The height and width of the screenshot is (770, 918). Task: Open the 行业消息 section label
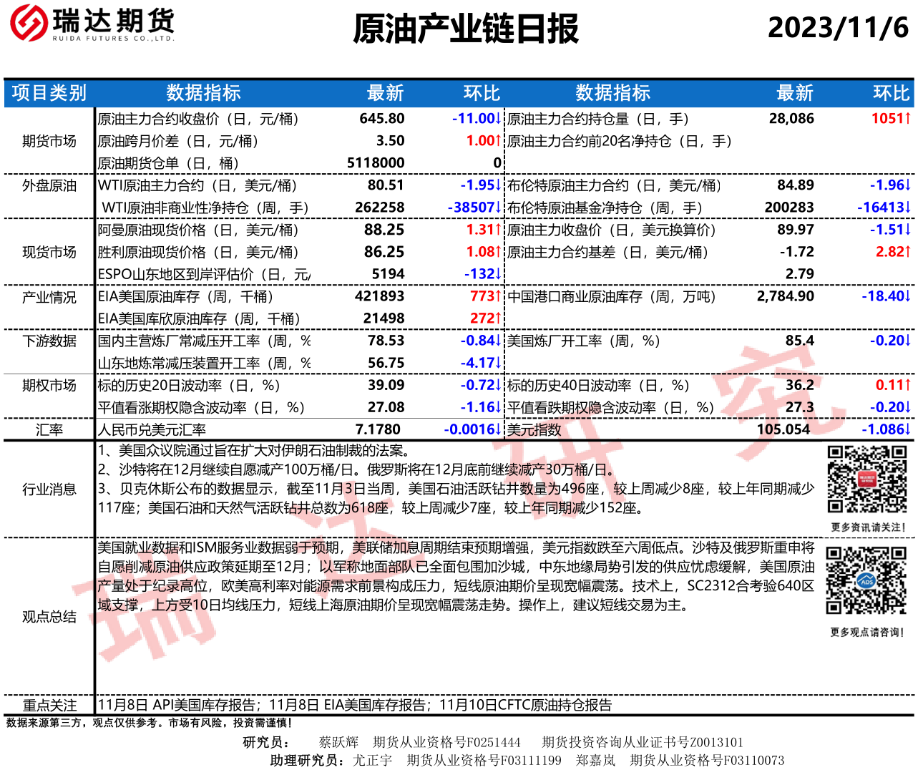tap(49, 489)
